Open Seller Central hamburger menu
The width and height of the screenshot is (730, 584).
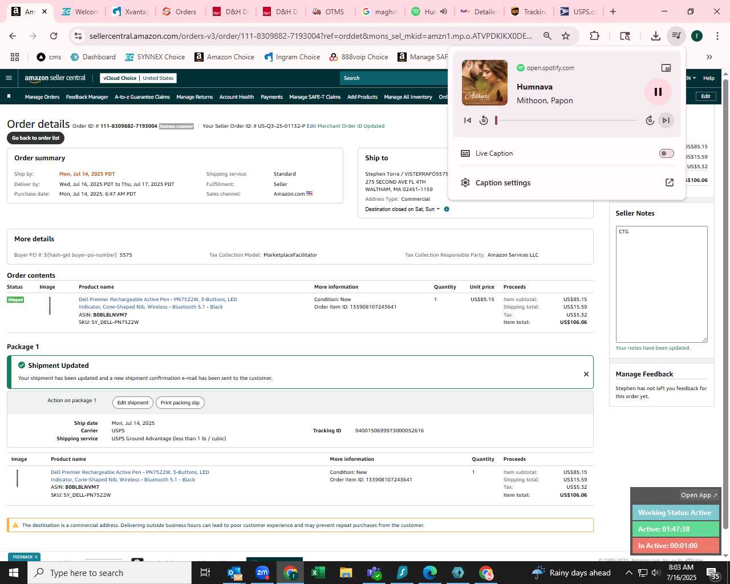coord(9,78)
